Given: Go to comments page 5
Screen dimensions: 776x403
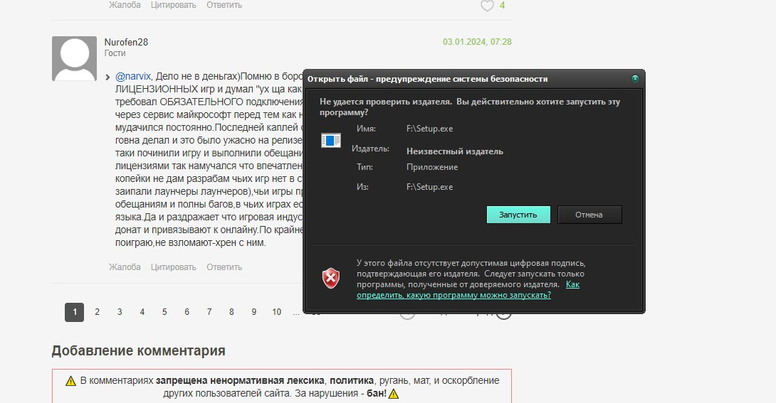Looking at the screenshot, I should pos(164,312).
